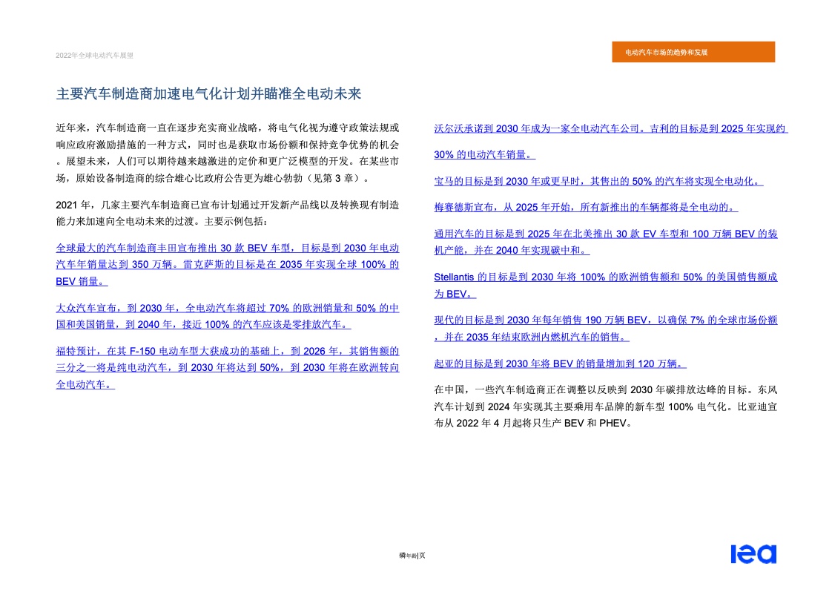Click the paragraph beginning '在中国，一些汽车制造商'
The image size is (832, 589).
605,407
